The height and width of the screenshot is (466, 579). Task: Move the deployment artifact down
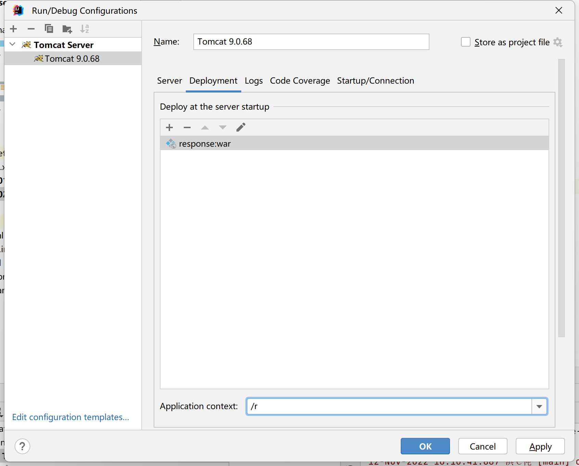point(223,127)
